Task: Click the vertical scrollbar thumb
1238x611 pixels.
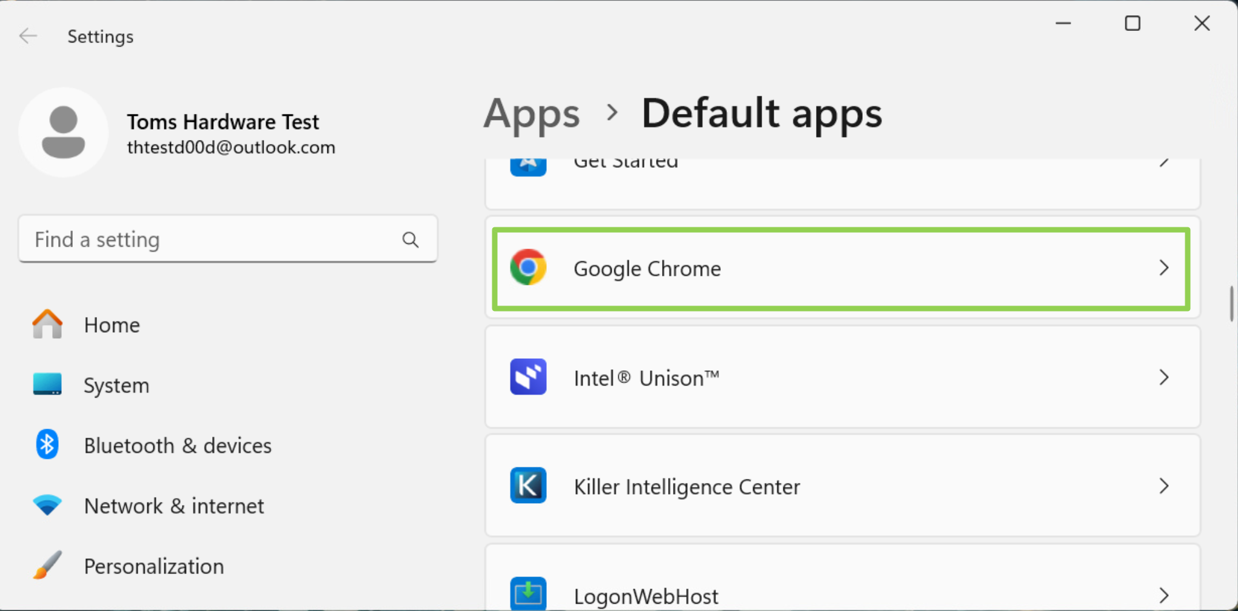Action: click(x=1231, y=304)
